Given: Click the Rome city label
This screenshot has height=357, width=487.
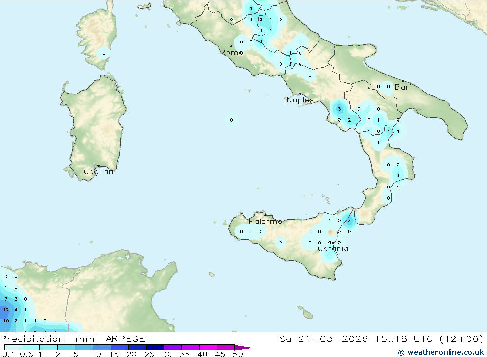Looking at the screenshot, I should (x=231, y=52).
